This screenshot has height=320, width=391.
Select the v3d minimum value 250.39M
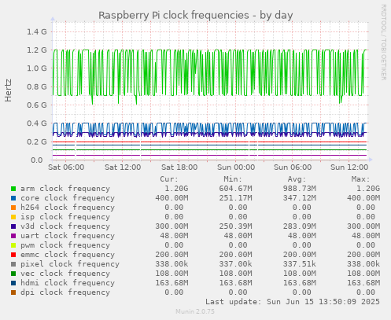click(235, 226)
